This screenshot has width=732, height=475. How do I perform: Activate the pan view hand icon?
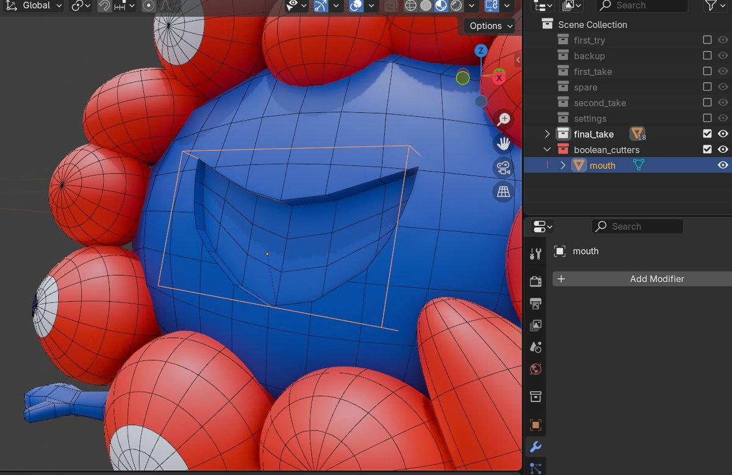coord(503,144)
